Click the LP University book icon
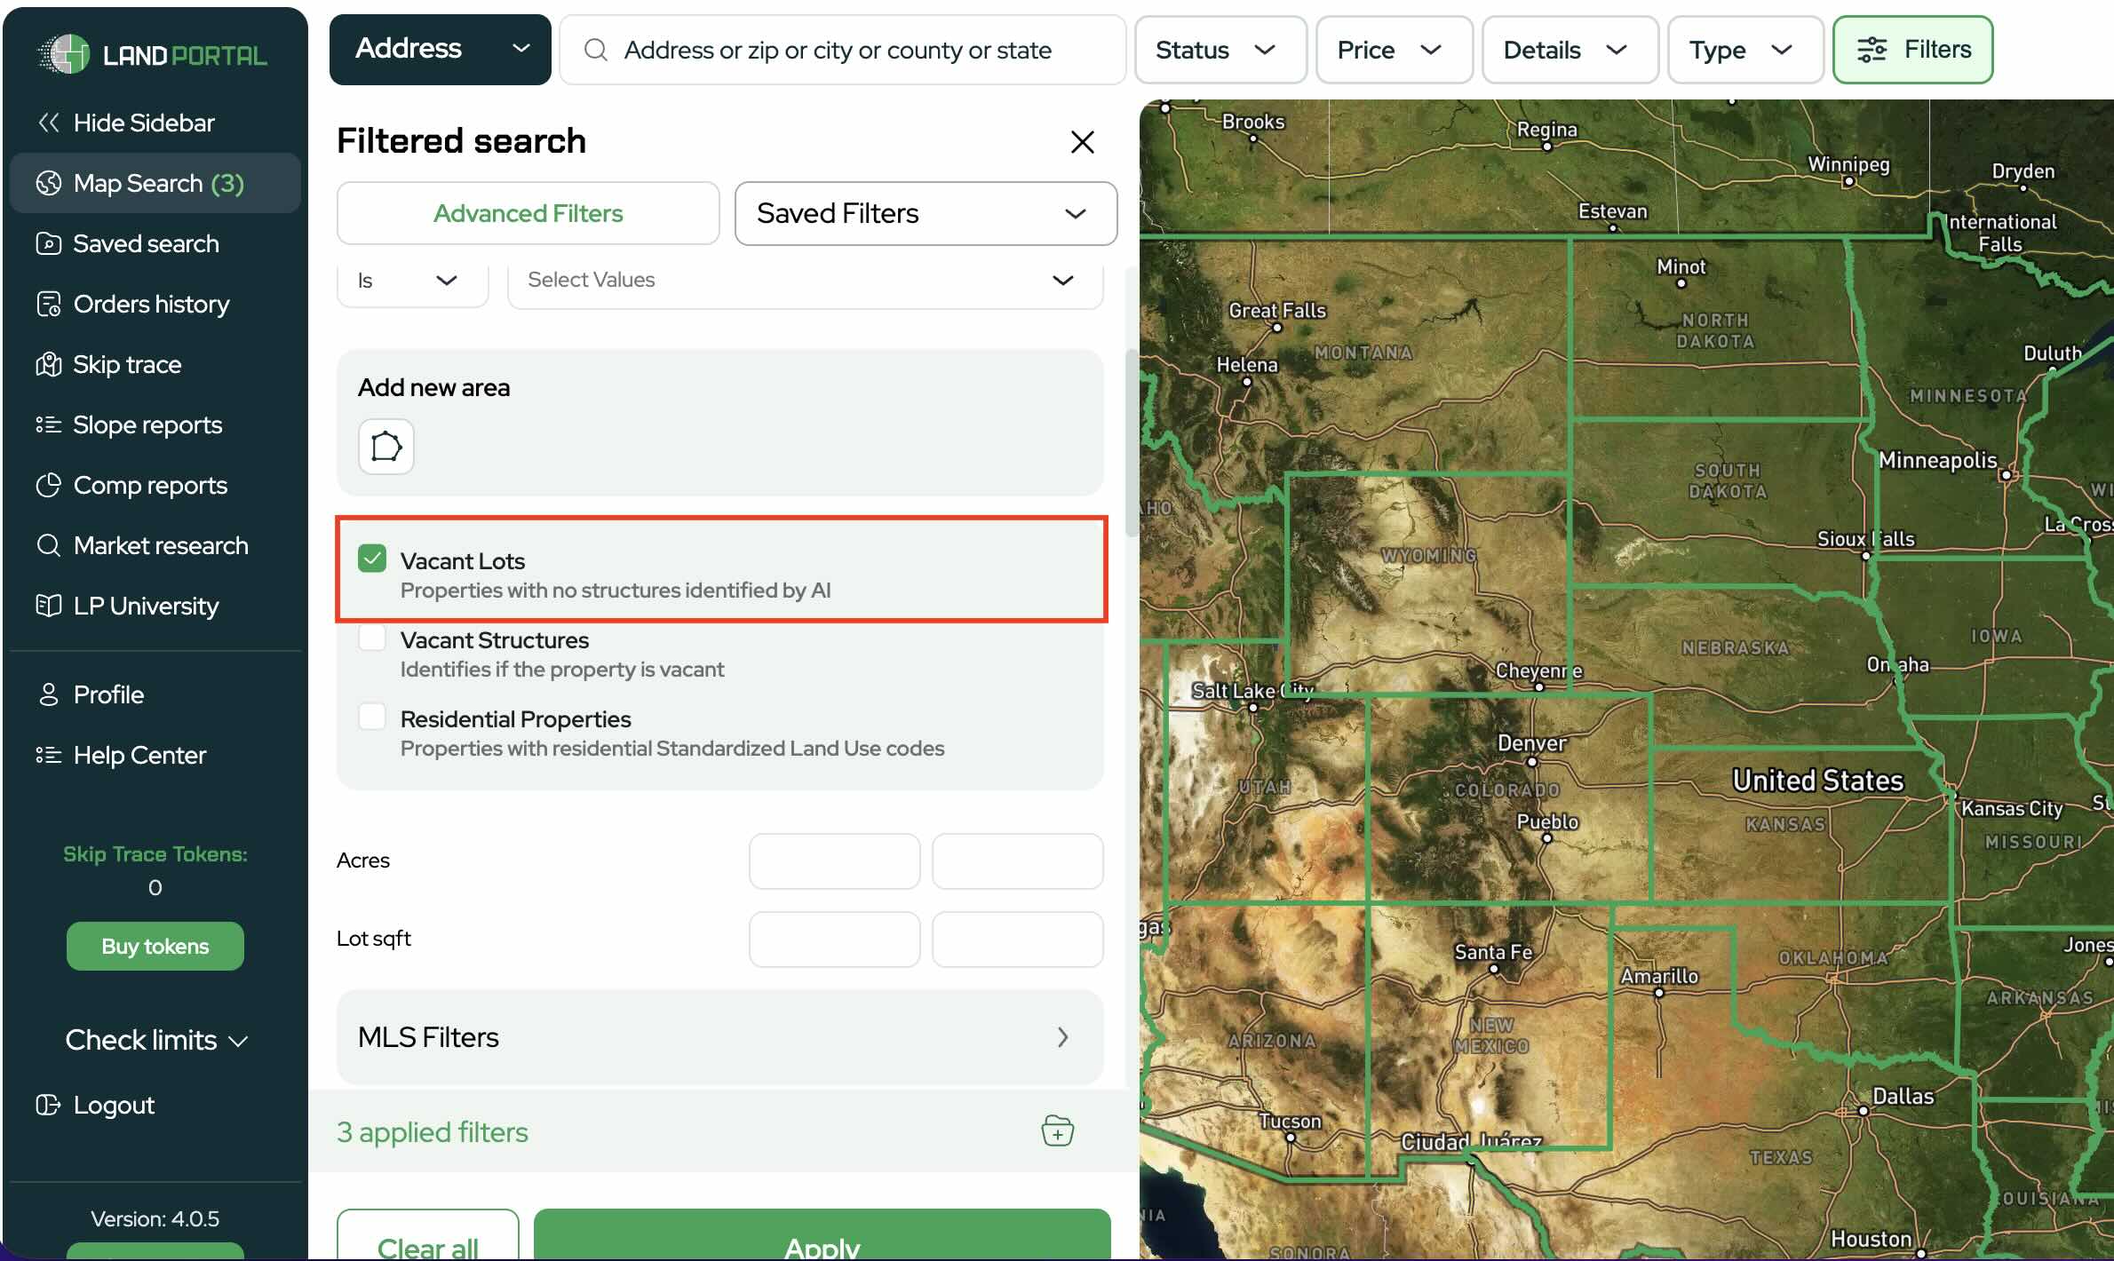This screenshot has height=1261, width=2114. coord(48,606)
